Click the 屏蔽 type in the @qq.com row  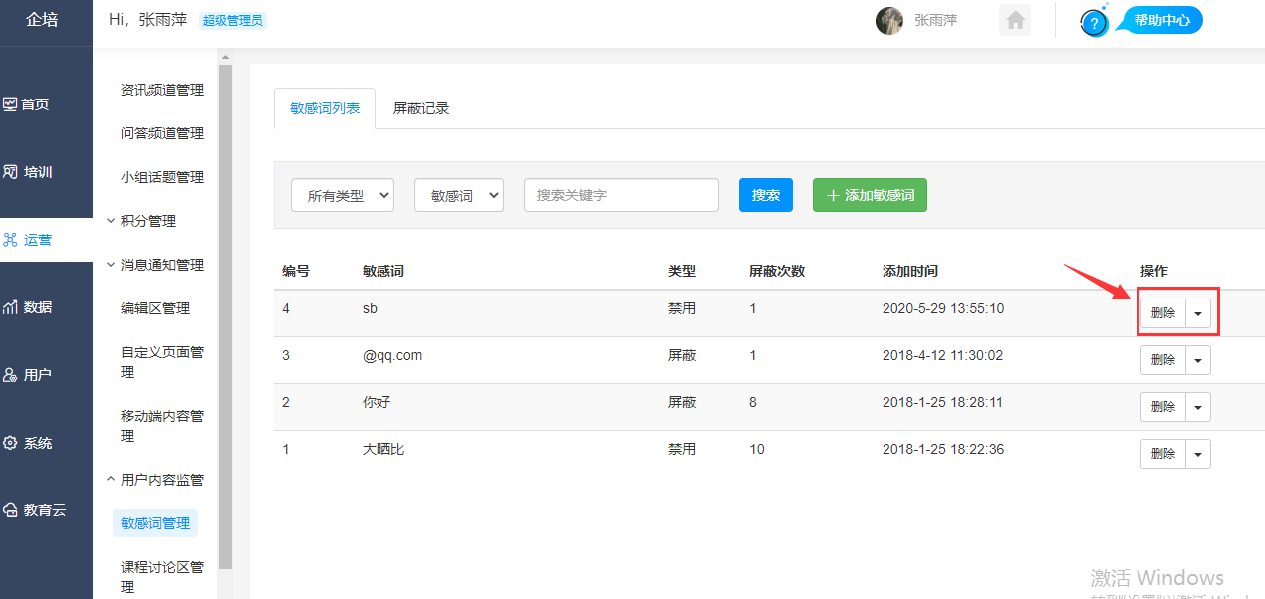point(682,355)
